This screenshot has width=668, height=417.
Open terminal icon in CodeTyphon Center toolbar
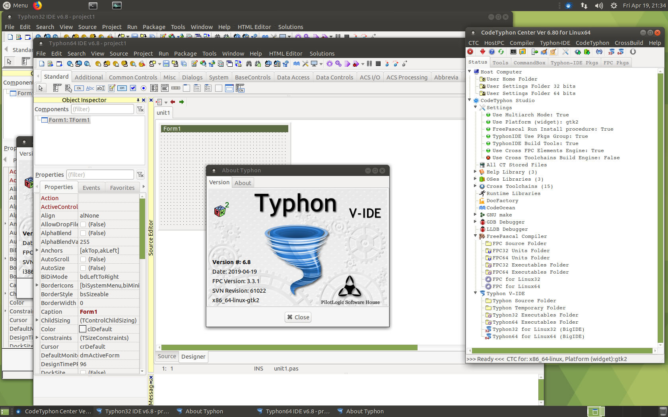[513, 52]
